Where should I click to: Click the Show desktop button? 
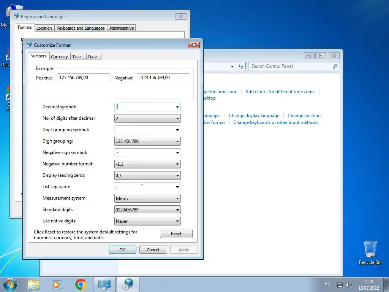coord(386,284)
